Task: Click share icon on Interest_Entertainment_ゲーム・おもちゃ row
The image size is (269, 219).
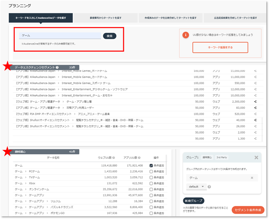Action: [x=255, y=95]
